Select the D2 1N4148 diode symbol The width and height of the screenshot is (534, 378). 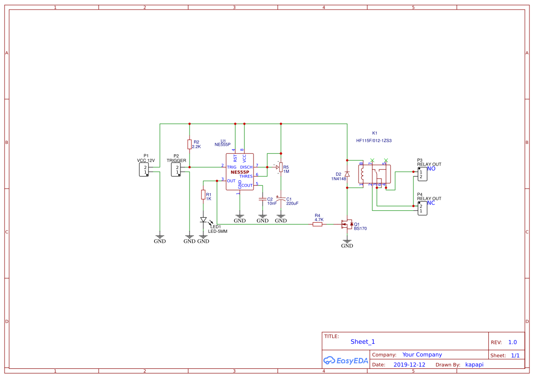(347, 173)
